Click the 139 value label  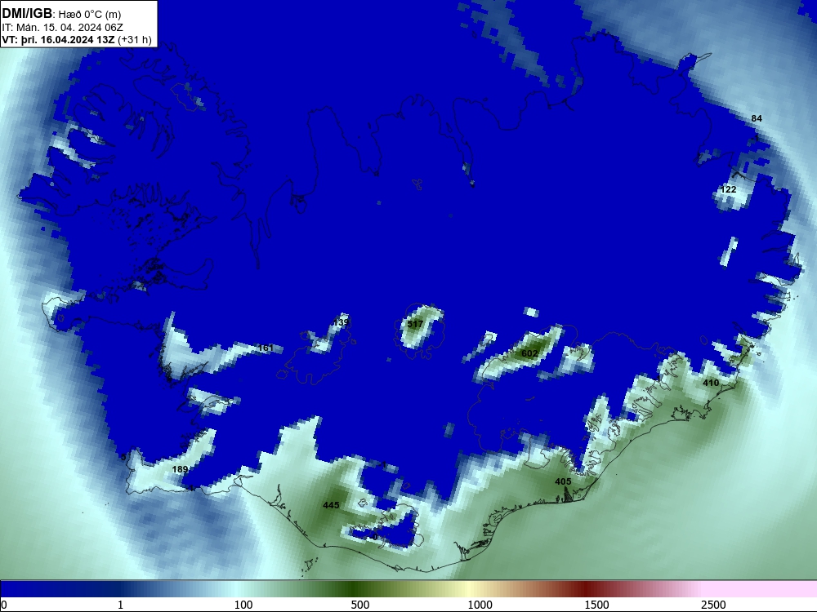coord(341,322)
